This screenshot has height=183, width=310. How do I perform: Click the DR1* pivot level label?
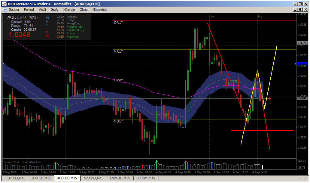point(118,23)
